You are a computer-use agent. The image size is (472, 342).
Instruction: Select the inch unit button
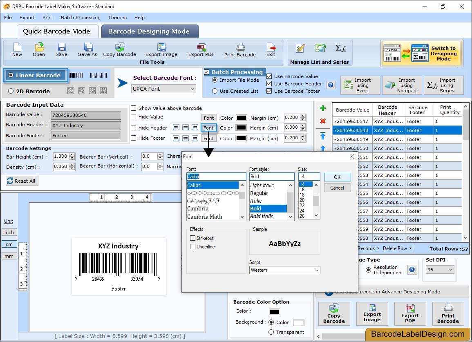click(x=9, y=232)
